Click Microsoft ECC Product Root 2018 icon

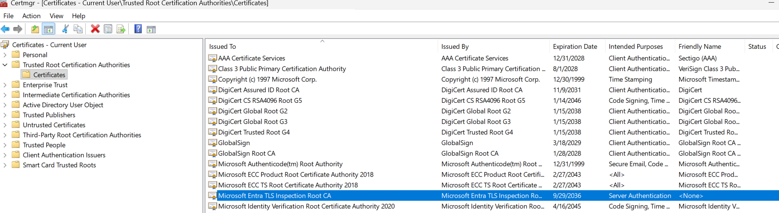pyautogui.click(x=212, y=175)
